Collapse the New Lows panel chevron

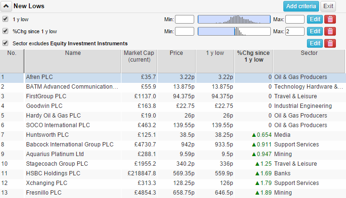(6, 6)
